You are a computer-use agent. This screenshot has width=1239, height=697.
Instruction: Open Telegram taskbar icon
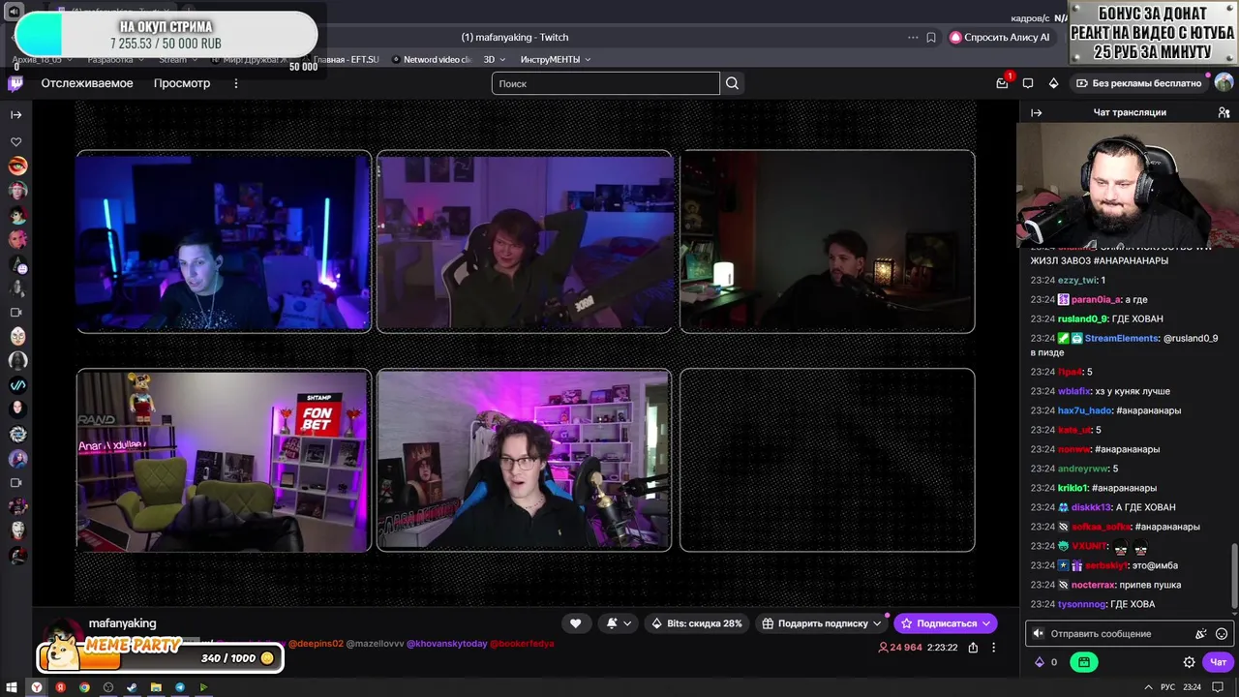[180, 687]
